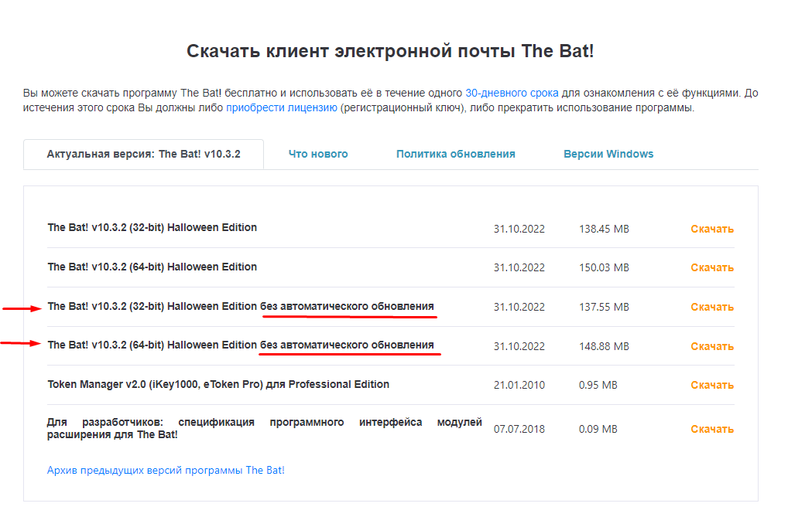Download The Bat! 32-bit Halloween Edition (138.45 MB)
The image size is (788, 517).
712,229
